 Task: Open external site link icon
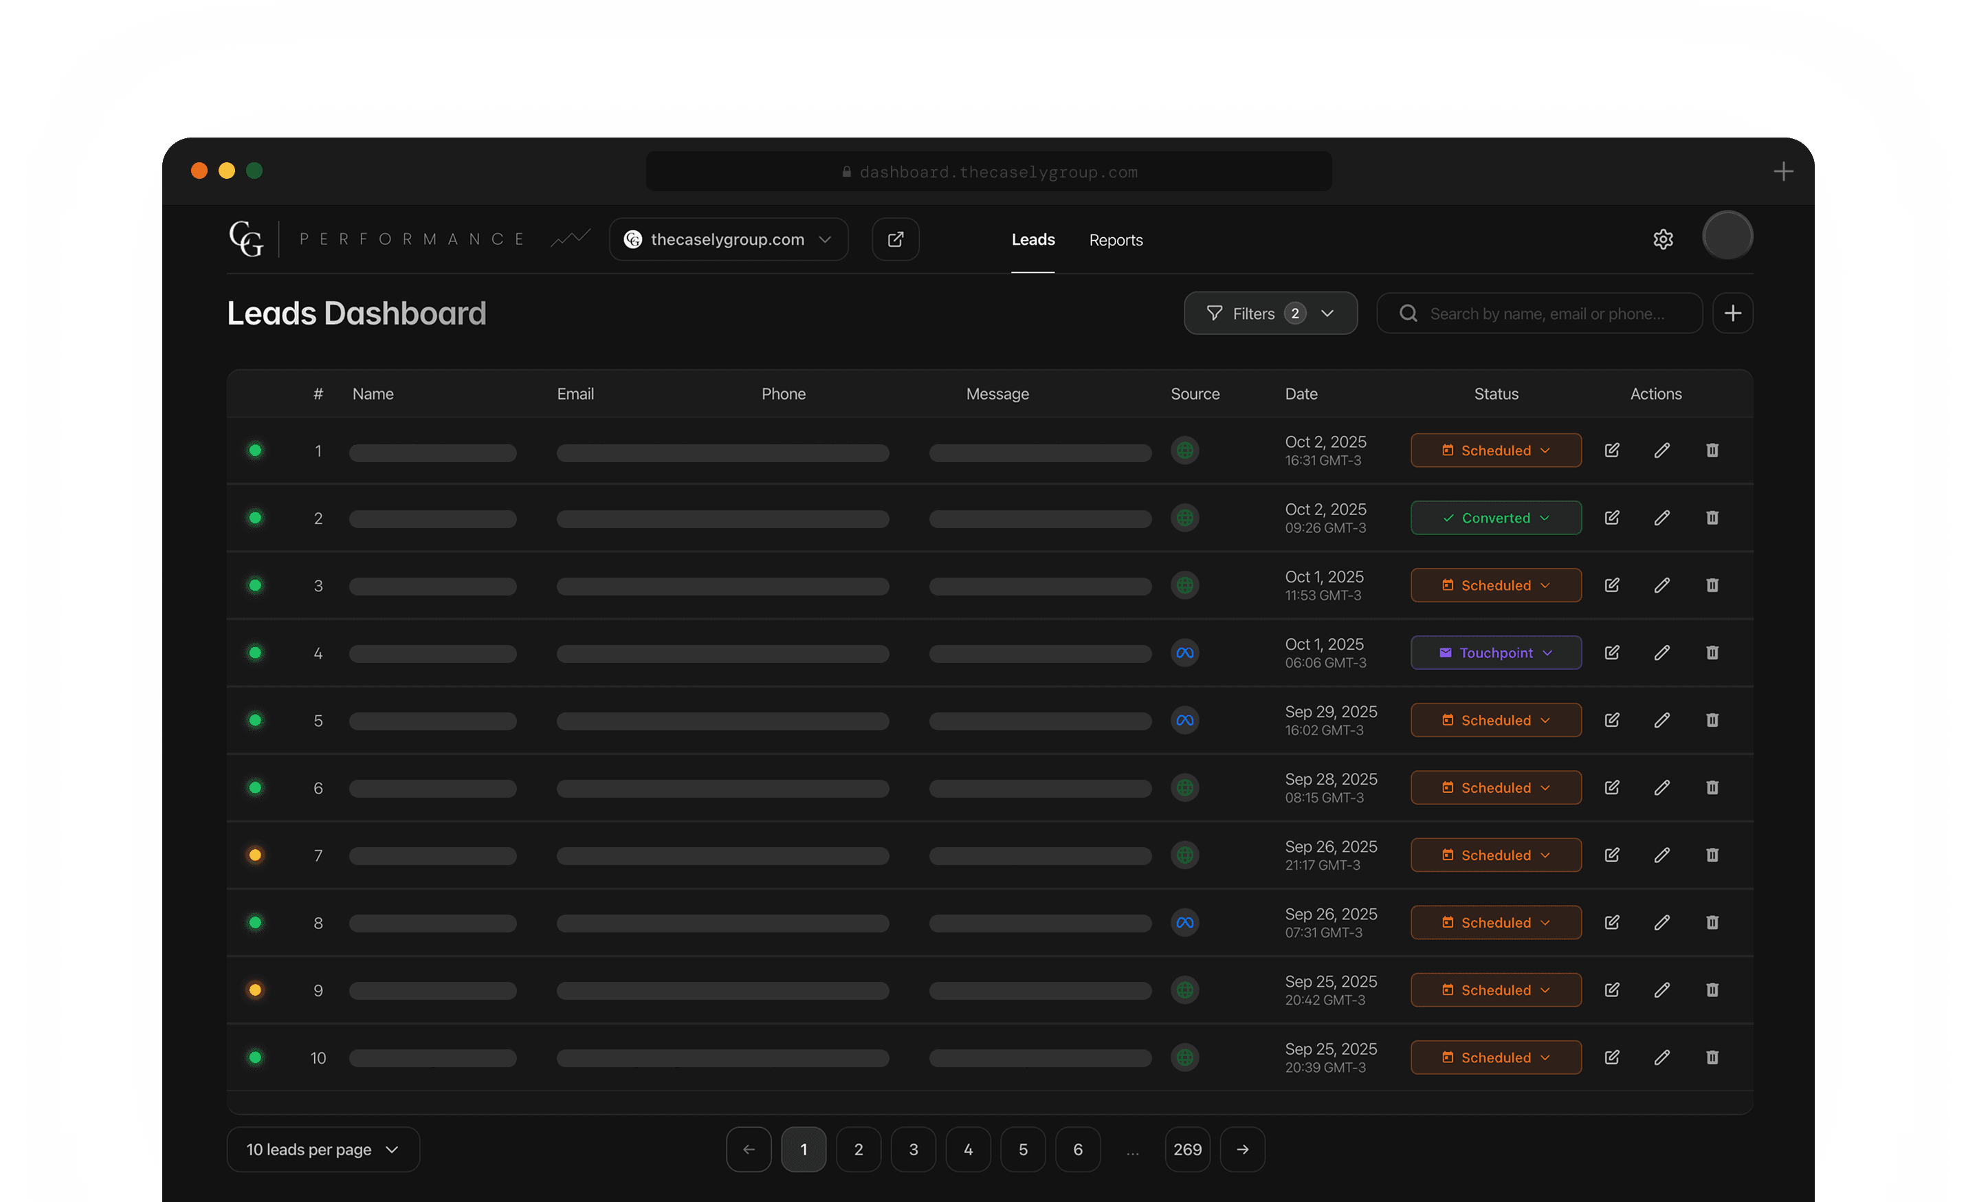point(896,239)
